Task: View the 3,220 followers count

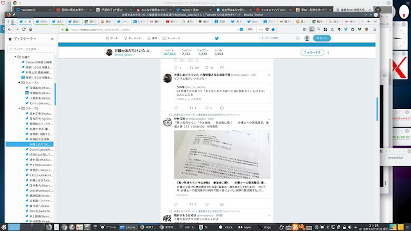Action: [x=203, y=53]
